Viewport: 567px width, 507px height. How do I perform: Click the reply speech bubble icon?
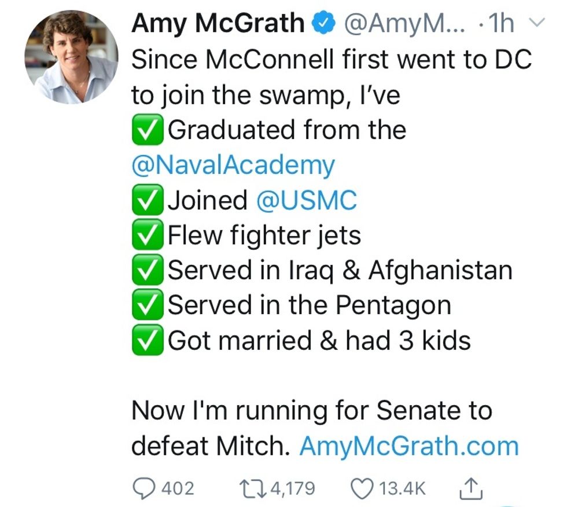142,488
